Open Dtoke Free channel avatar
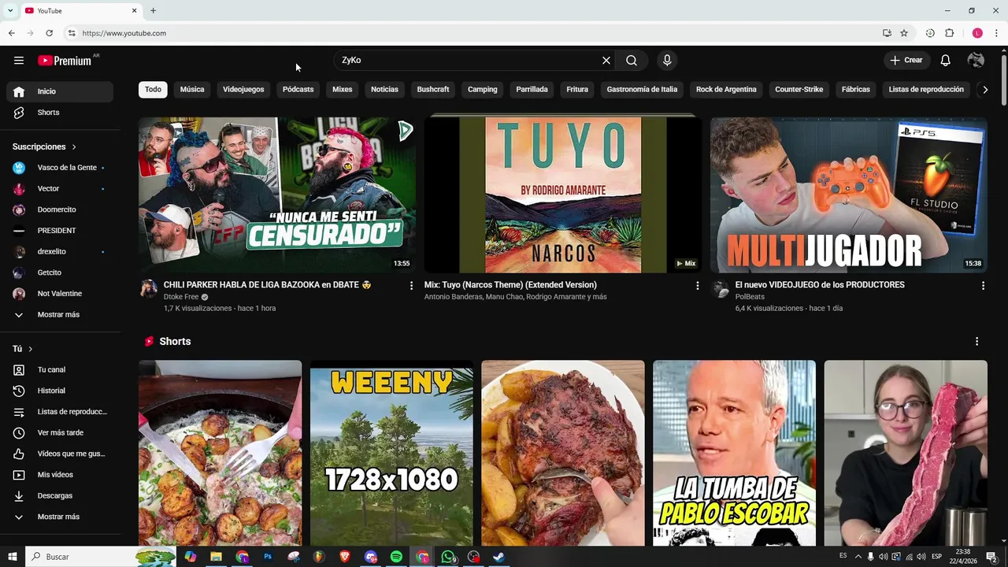 click(148, 288)
